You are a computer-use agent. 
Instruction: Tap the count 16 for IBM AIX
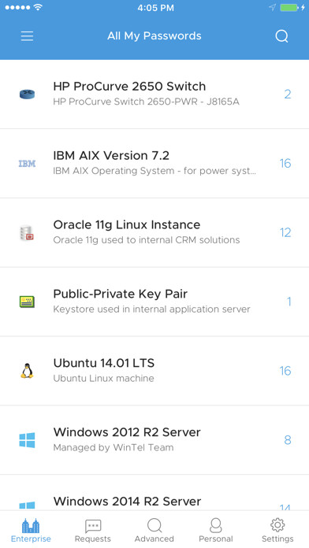pos(285,163)
